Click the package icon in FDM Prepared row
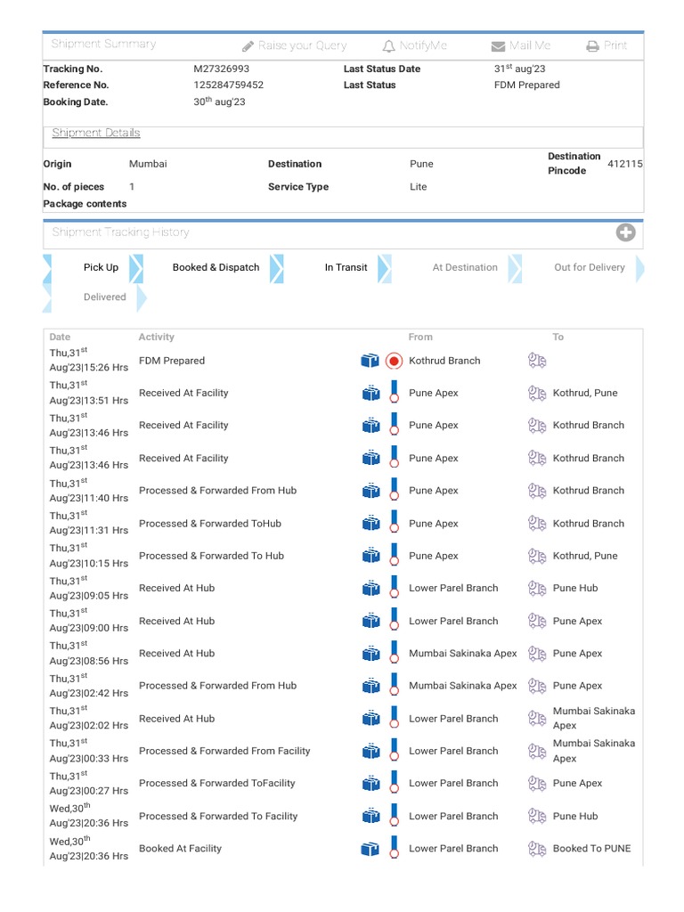Screen dimensions: 684x912 point(370,361)
